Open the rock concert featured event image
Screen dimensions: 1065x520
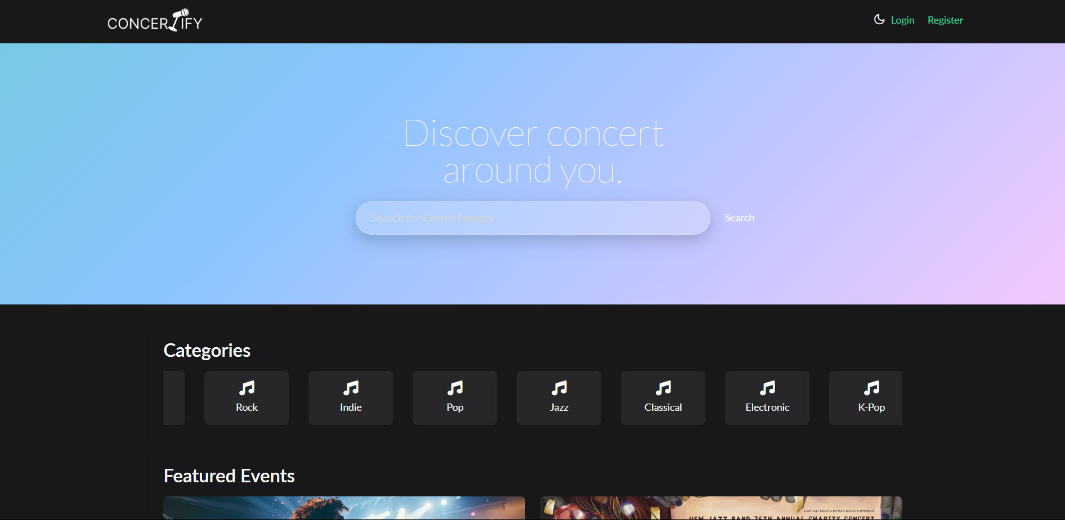pyautogui.click(x=344, y=508)
